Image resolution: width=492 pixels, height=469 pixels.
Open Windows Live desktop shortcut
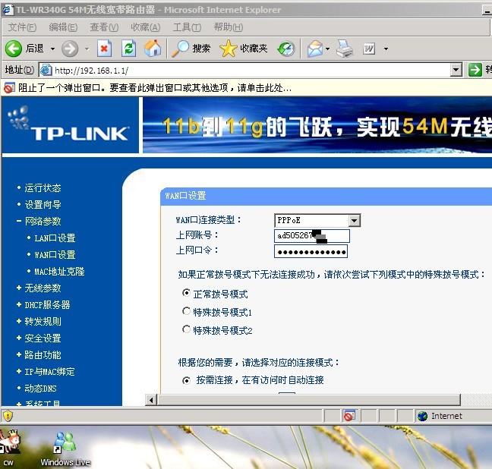click(65, 449)
